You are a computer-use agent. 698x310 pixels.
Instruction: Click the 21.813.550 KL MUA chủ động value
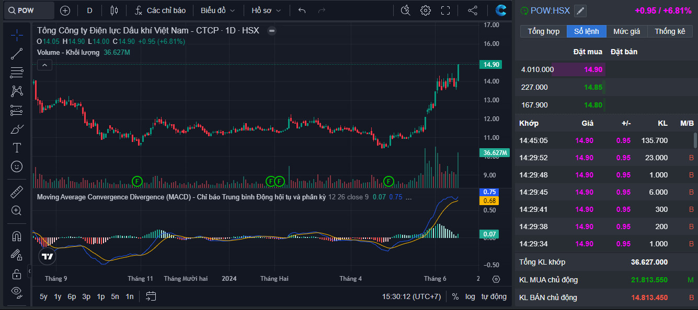(649, 280)
